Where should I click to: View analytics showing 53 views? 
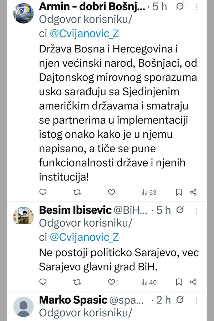149,192
